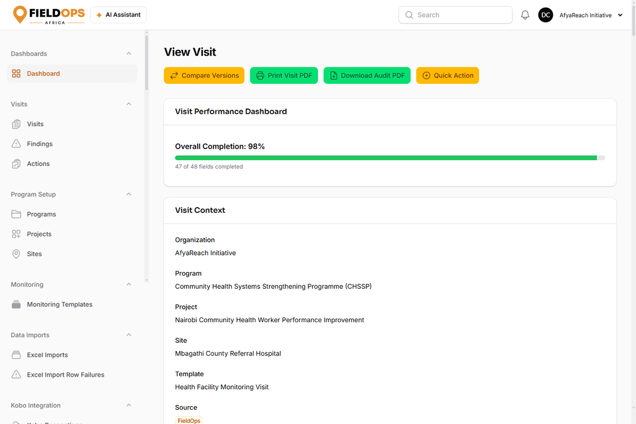
Task: Open the notifications bell
Action: tap(525, 15)
